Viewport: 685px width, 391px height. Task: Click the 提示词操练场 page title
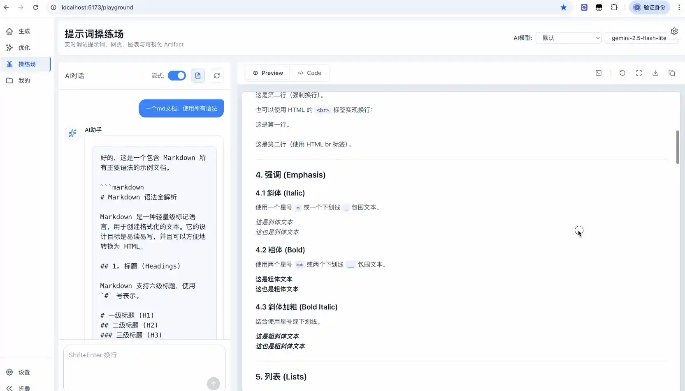tap(94, 34)
